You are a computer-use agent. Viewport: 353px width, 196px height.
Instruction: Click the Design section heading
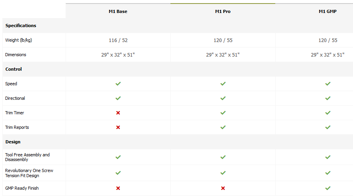(13, 142)
